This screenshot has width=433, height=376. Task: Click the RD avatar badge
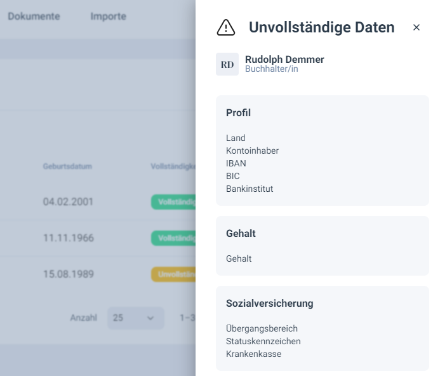coord(227,64)
